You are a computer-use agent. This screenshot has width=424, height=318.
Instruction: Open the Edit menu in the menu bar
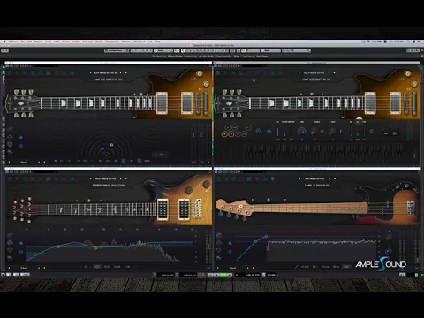pos(29,42)
